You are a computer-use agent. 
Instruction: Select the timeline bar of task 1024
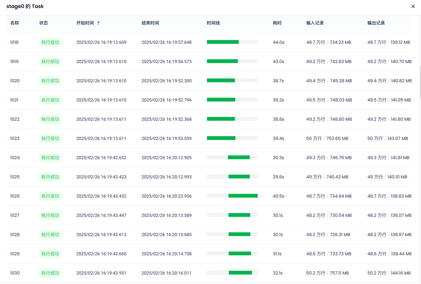(238, 157)
